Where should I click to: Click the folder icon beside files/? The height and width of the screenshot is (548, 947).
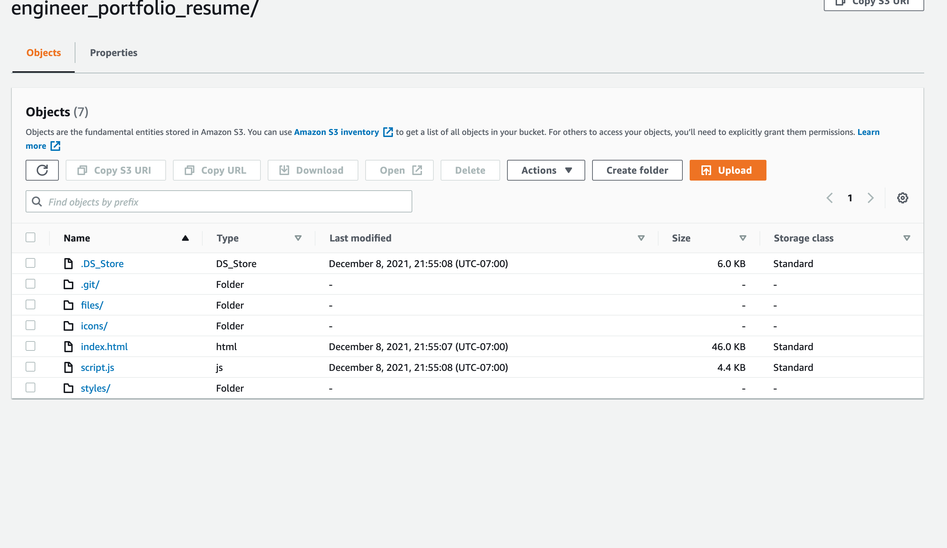click(x=68, y=305)
